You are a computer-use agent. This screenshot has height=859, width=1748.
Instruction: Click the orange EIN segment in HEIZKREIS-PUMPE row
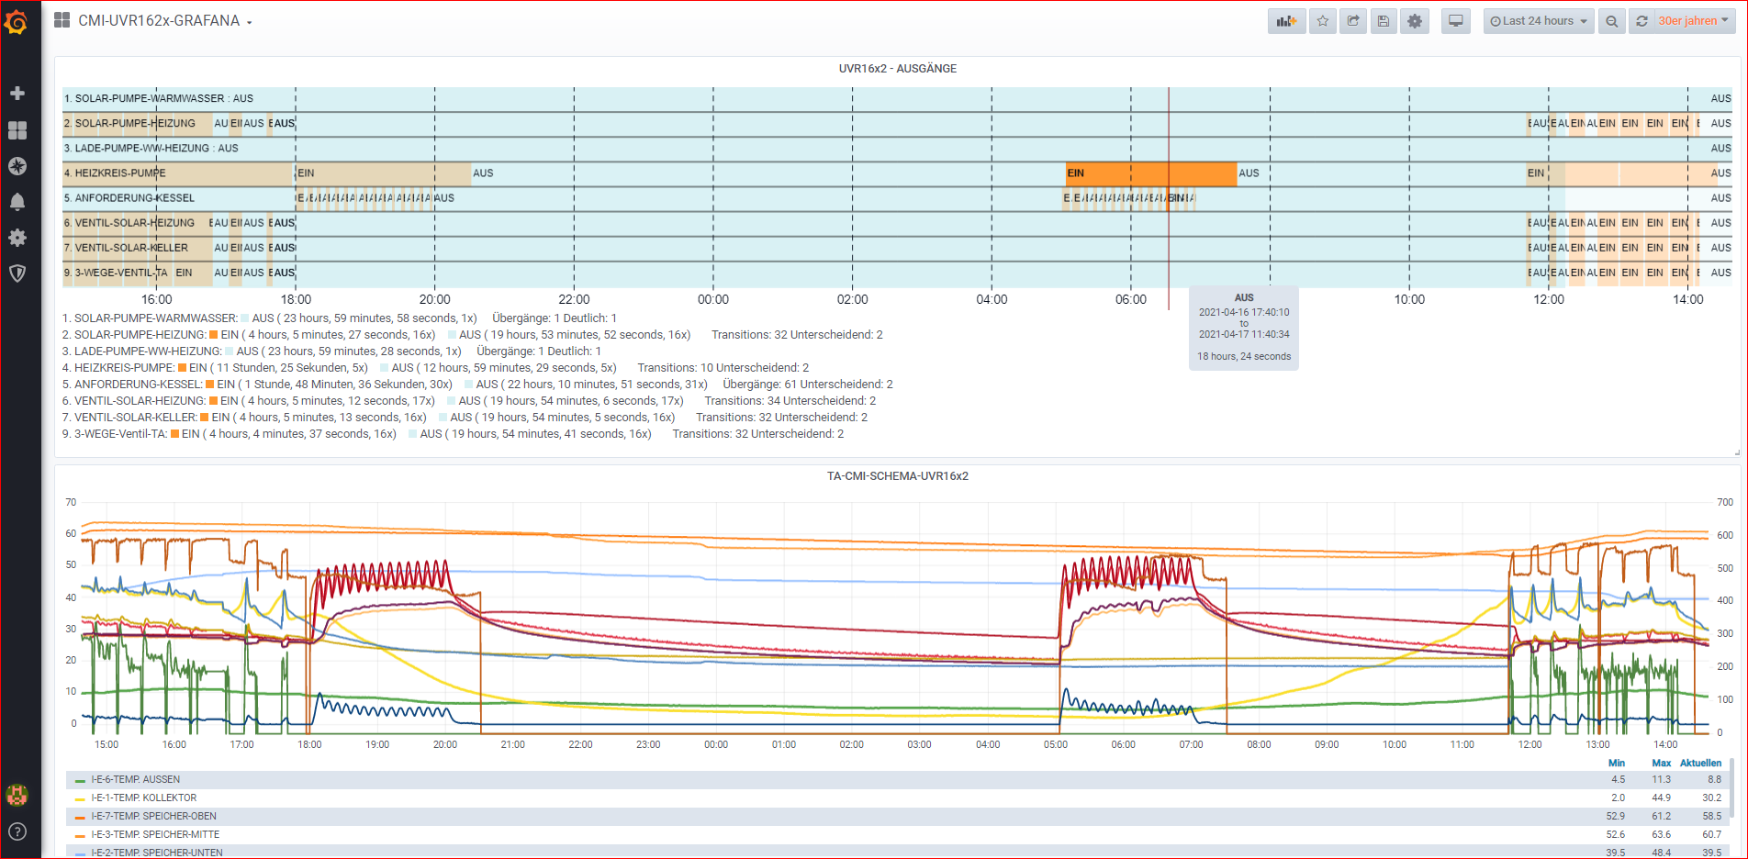1151,173
